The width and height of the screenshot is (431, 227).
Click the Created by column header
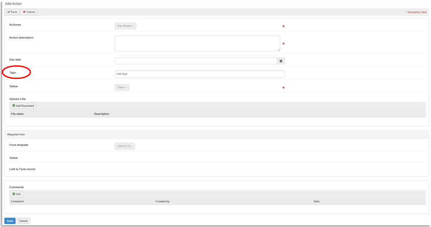coord(163,201)
